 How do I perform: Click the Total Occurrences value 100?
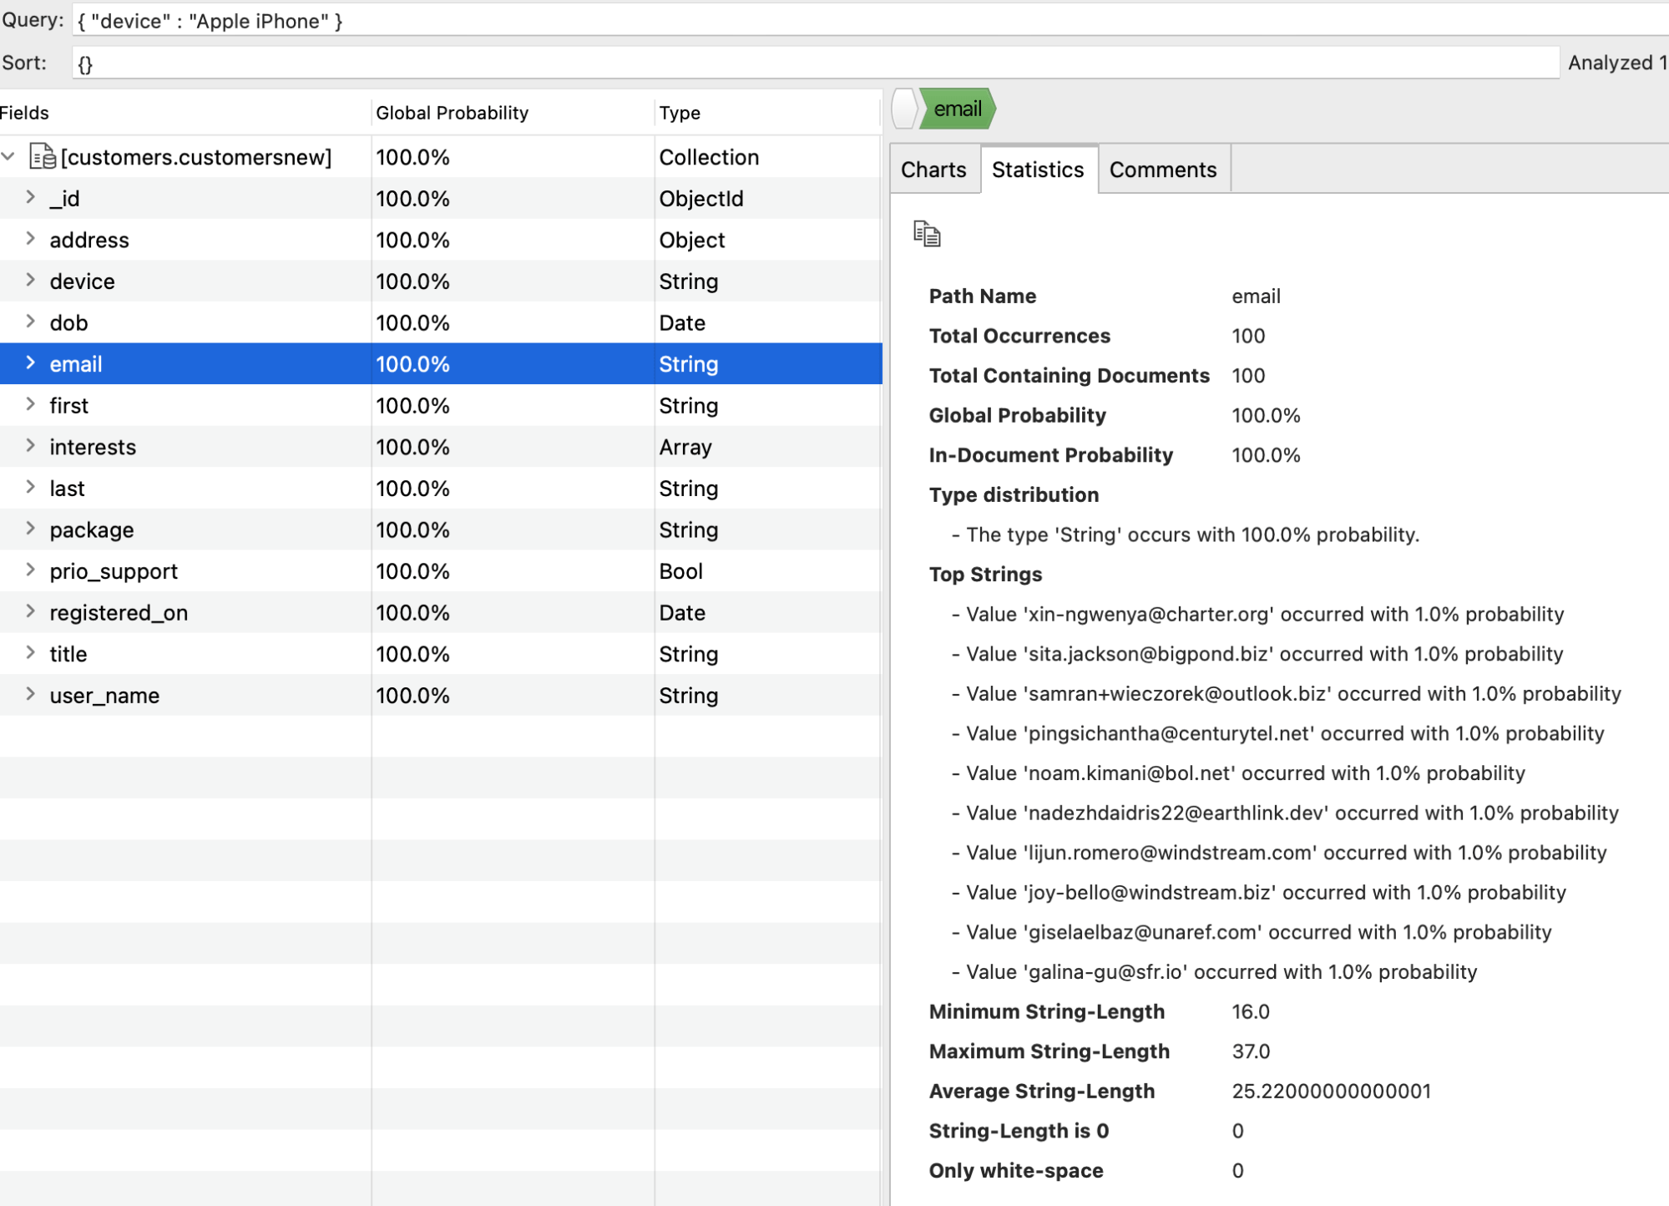(x=1248, y=336)
